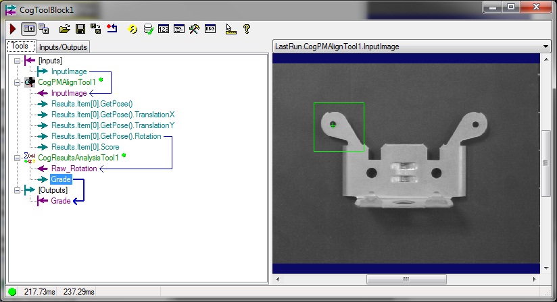Screen dimensions: 557x302
Task: Select the GetPose().Rotation terminal
Action: click(x=106, y=136)
